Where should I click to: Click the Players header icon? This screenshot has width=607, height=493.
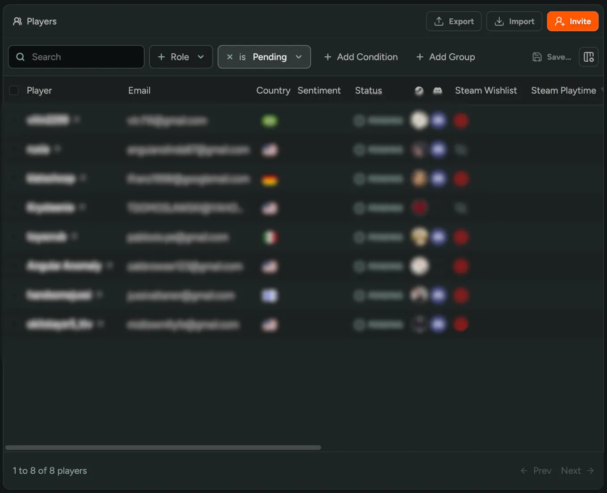[x=17, y=21]
